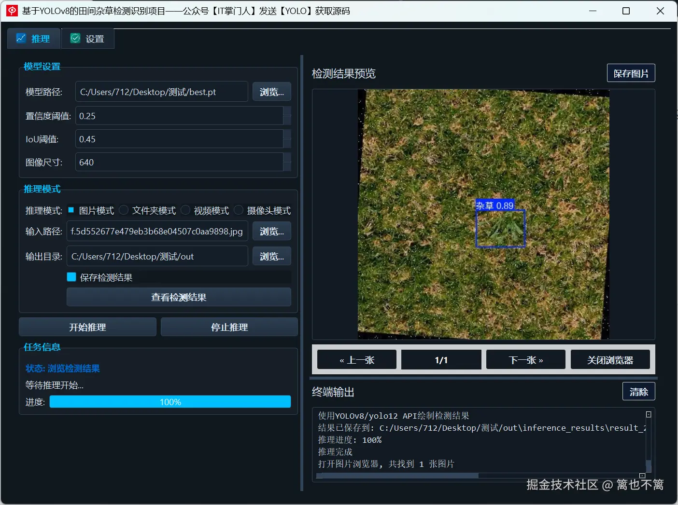Switch to the 设置 tab
Image resolution: width=678 pixels, height=505 pixels.
point(88,39)
